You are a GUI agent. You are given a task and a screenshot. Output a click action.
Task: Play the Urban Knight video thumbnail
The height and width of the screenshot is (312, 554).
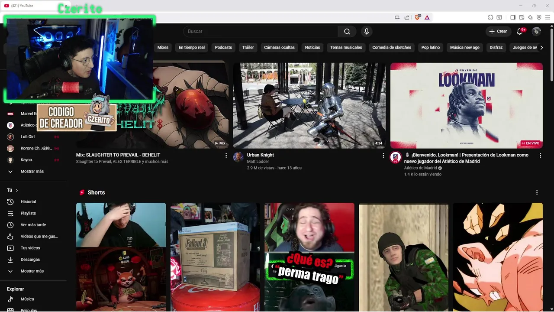coord(309,106)
